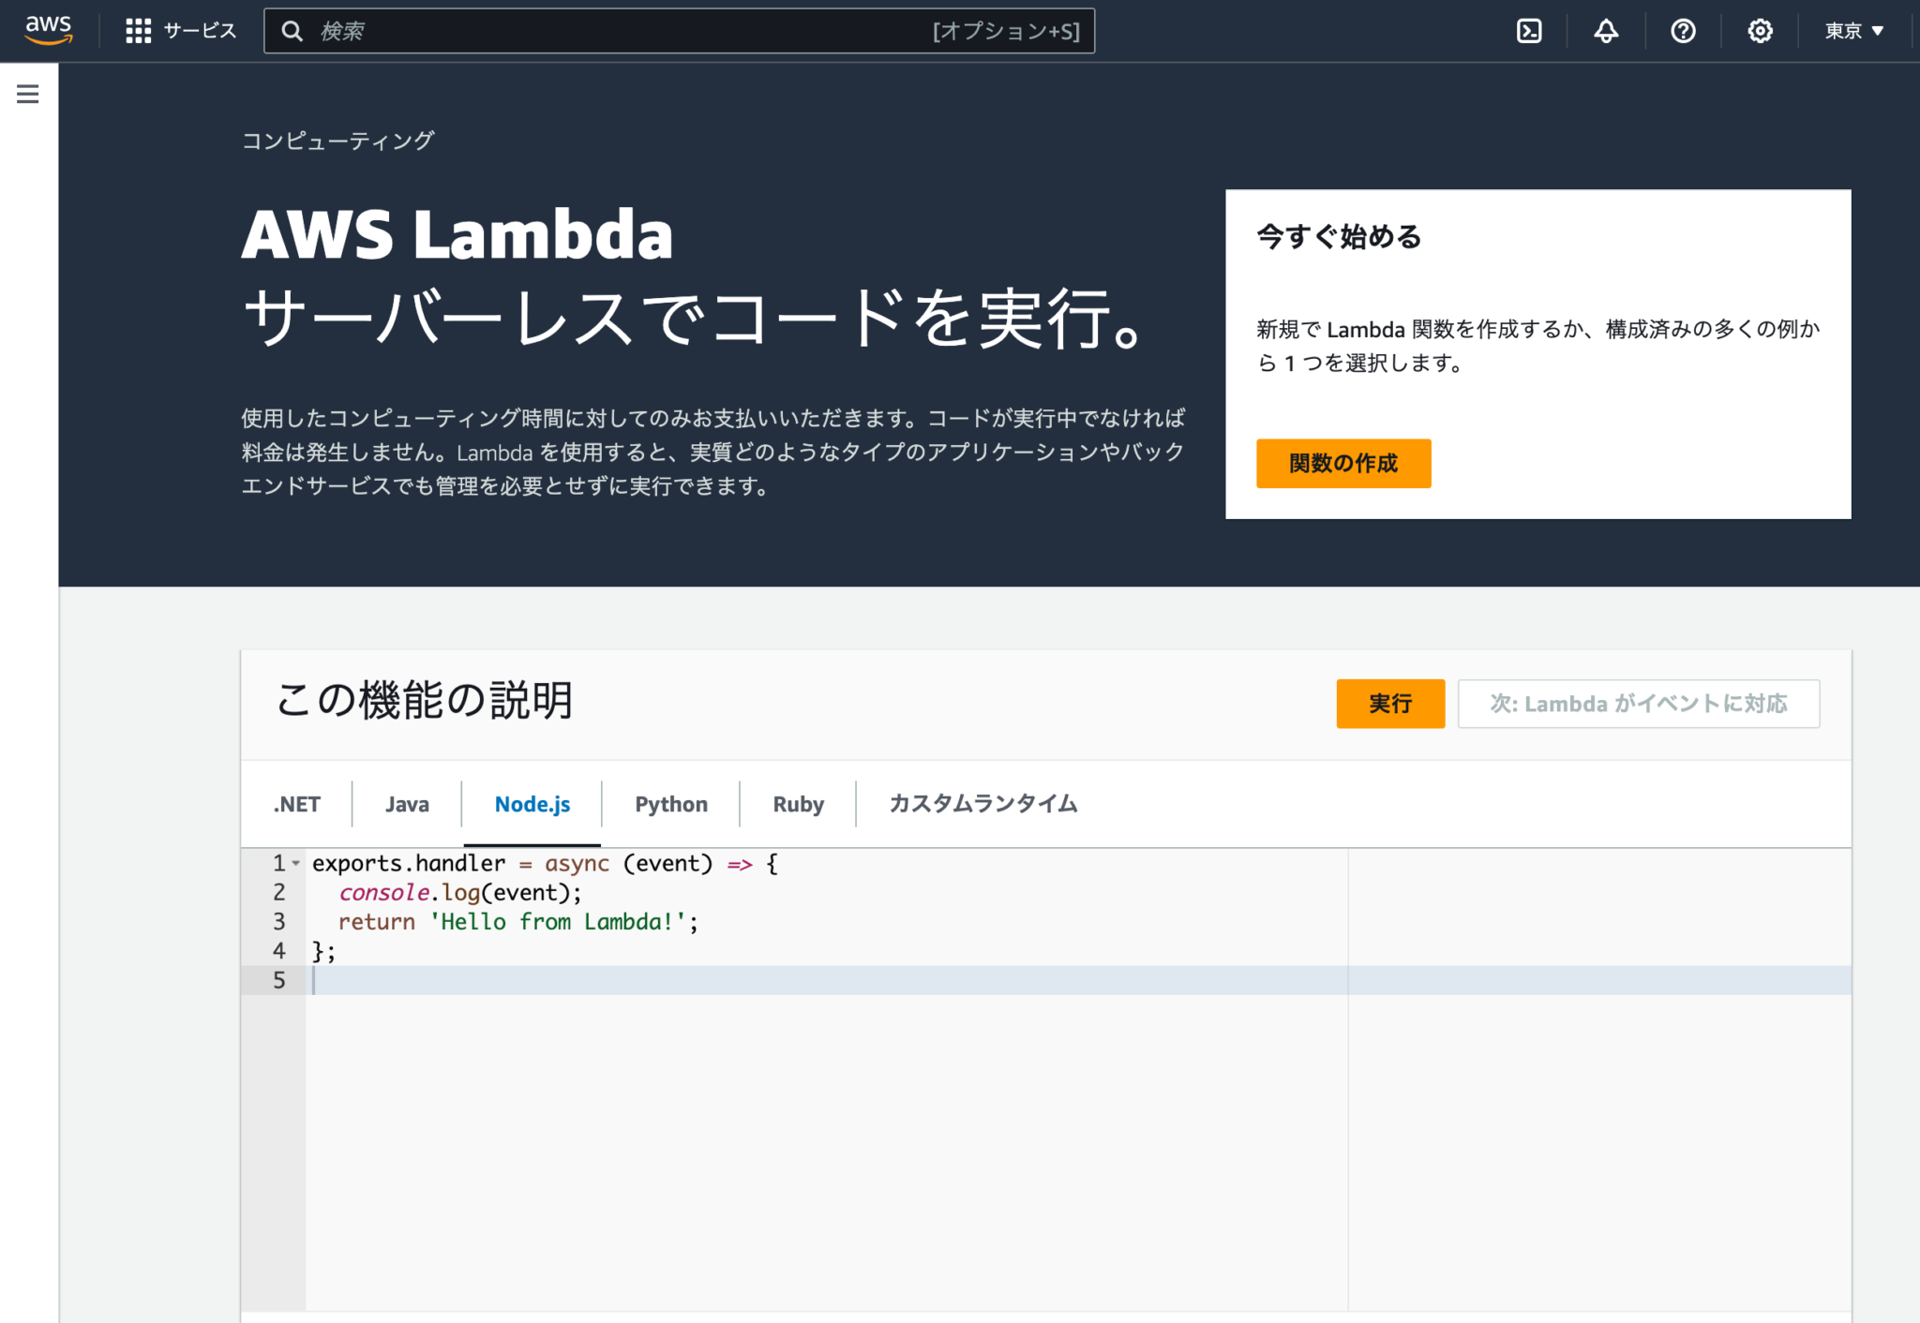The width and height of the screenshot is (1920, 1323).
Task: Switch to the Python code sample tab
Action: (669, 803)
